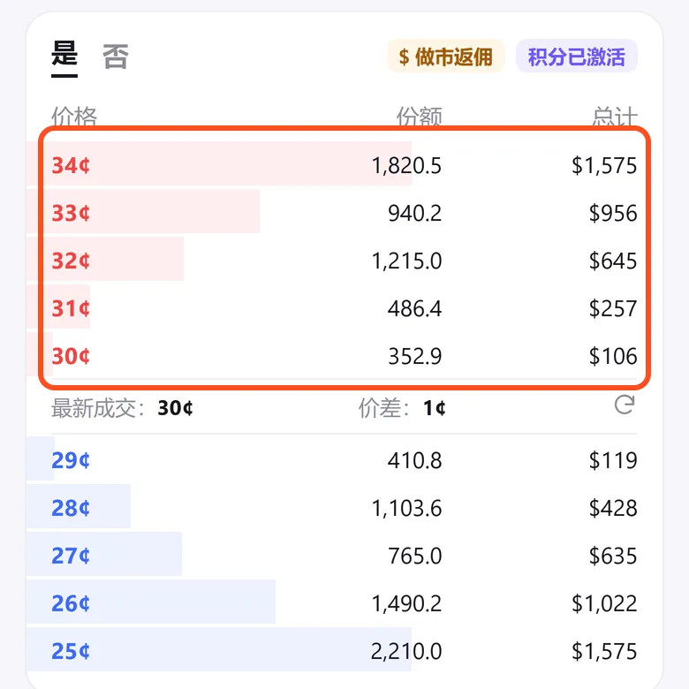Click the 总计 column header
This screenshot has width=689, height=689.
pos(614,117)
